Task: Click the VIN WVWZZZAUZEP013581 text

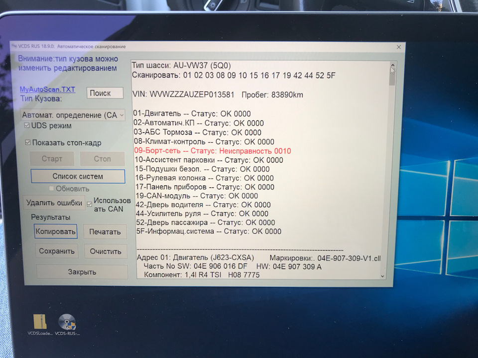Action: coord(183,94)
